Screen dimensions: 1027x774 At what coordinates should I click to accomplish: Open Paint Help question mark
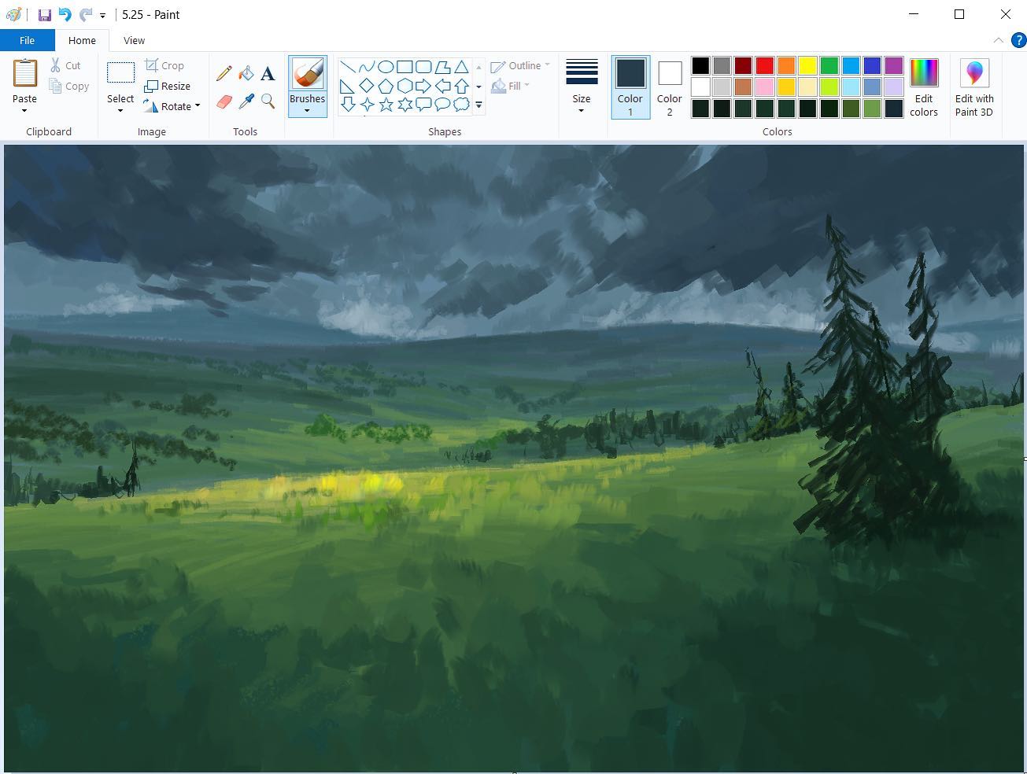point(1018,40)
